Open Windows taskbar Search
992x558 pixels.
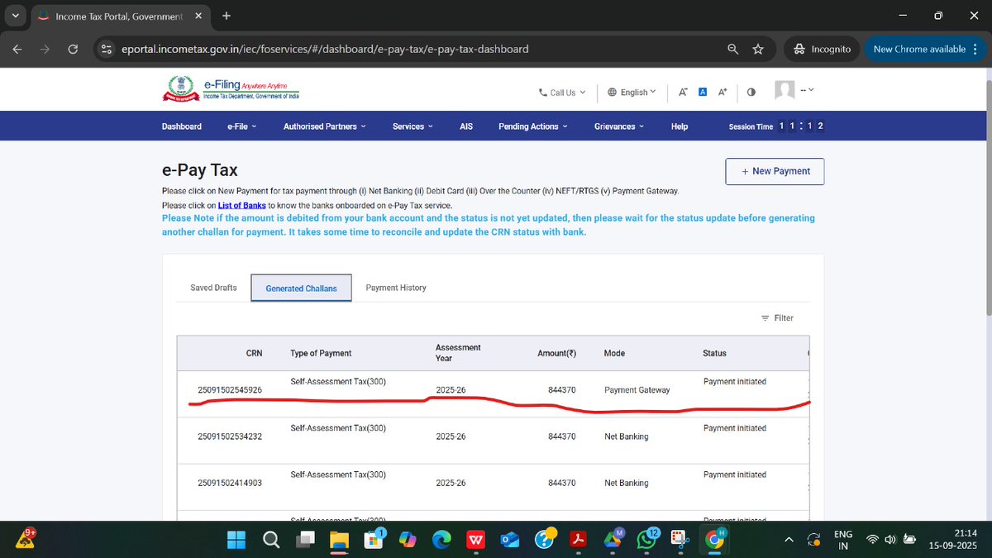pyautogui.click(x=271, y=540)
